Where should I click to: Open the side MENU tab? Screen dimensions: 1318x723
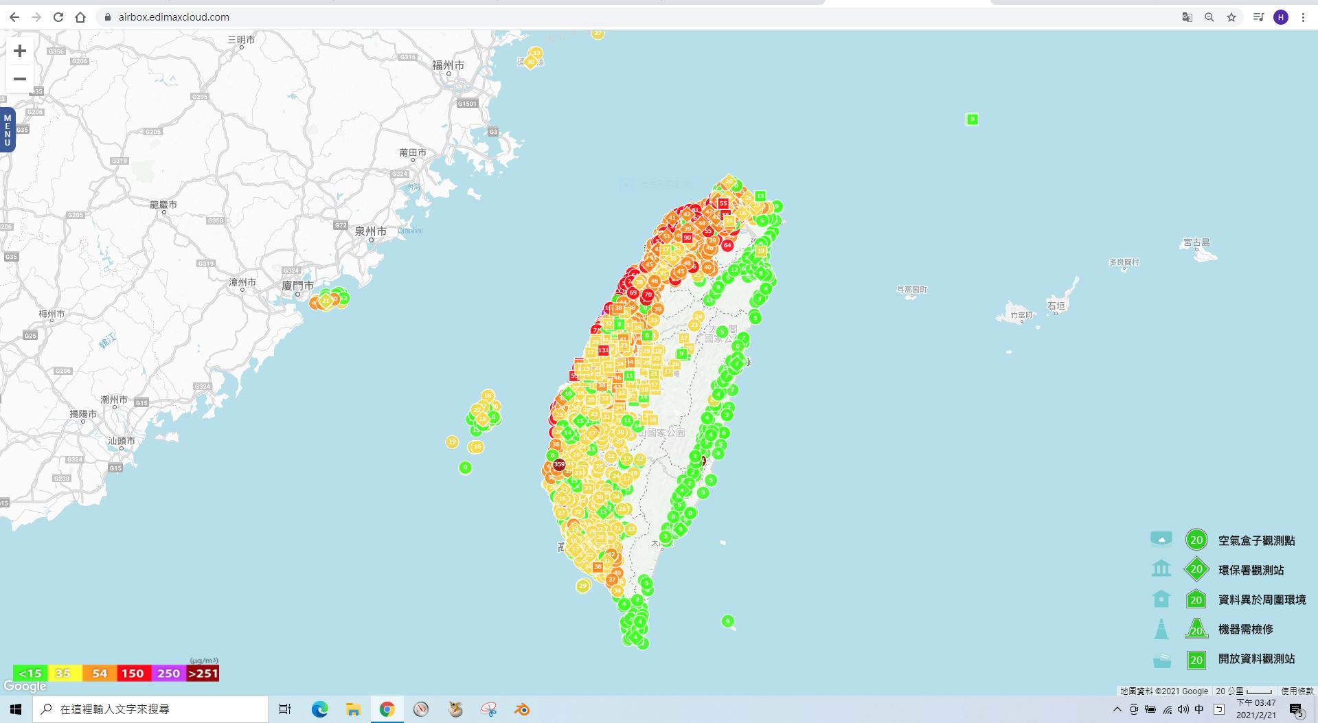click(8, 130)
